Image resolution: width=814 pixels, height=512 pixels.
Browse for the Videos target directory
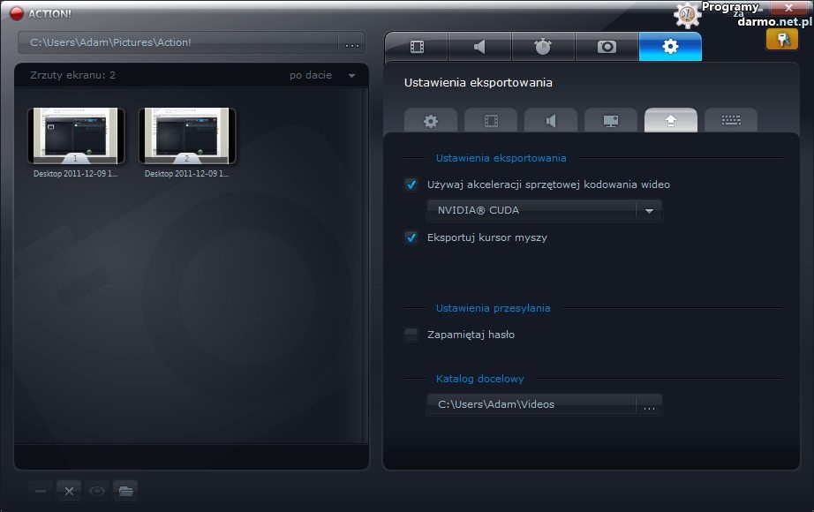click(649, 405)
